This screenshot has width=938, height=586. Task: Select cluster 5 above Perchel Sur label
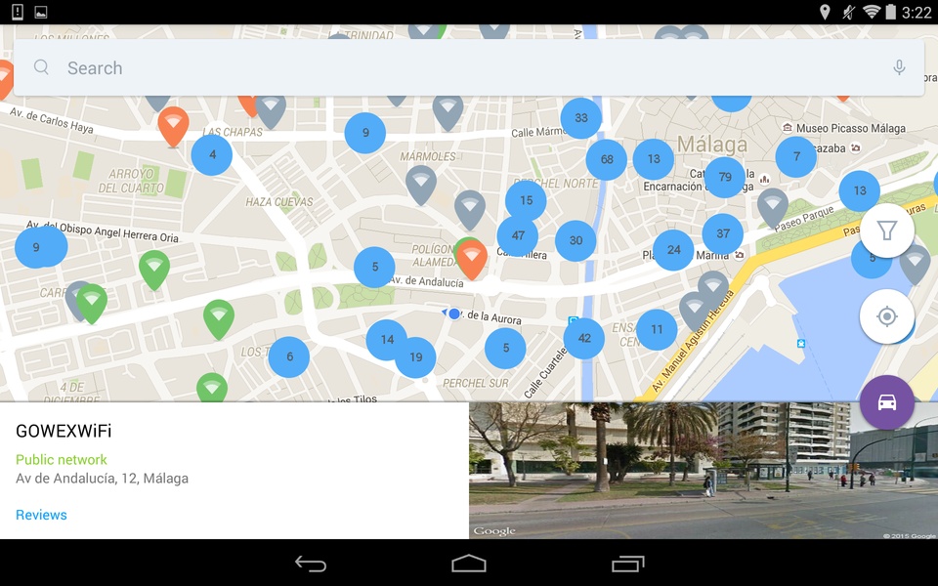[x=505, y=348]
